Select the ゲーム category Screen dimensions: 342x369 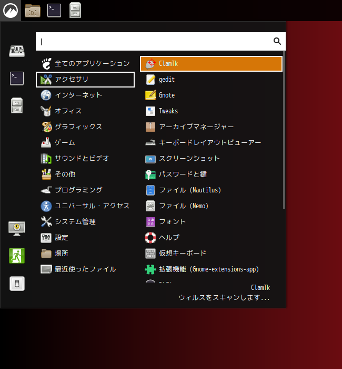85,143
